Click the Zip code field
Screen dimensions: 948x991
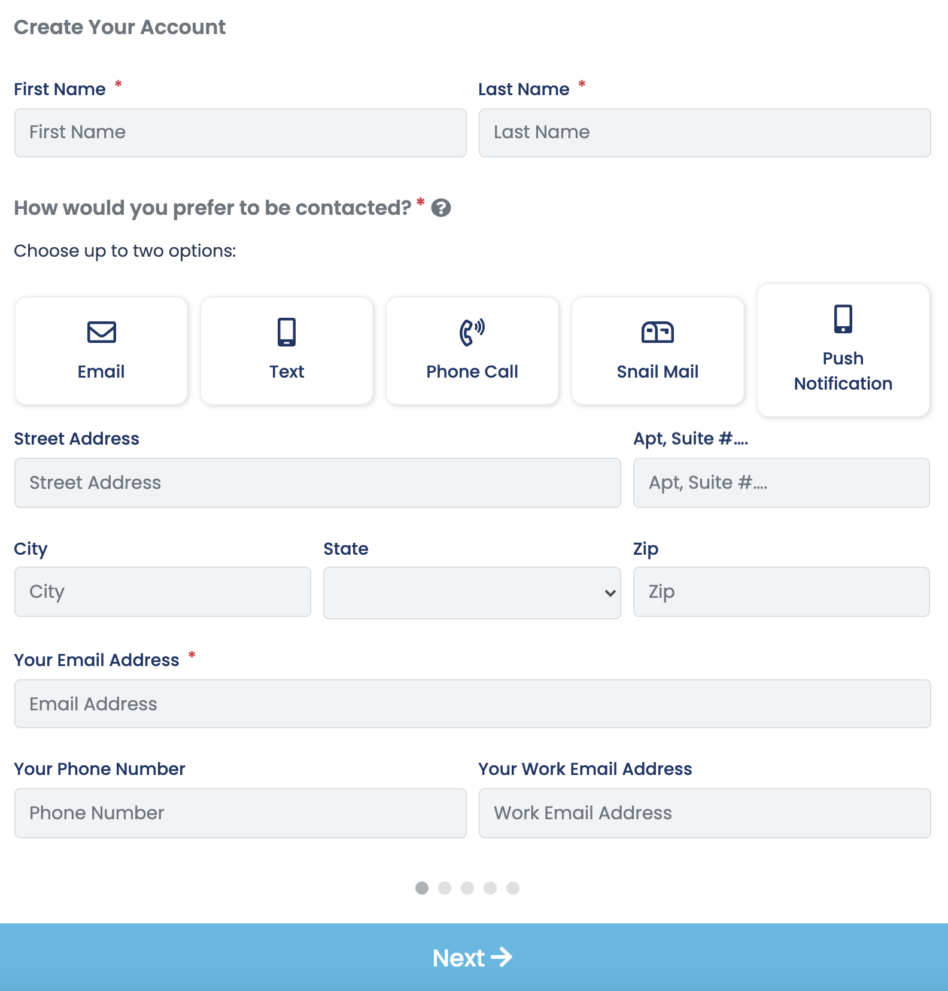click(x=781, y=592)
